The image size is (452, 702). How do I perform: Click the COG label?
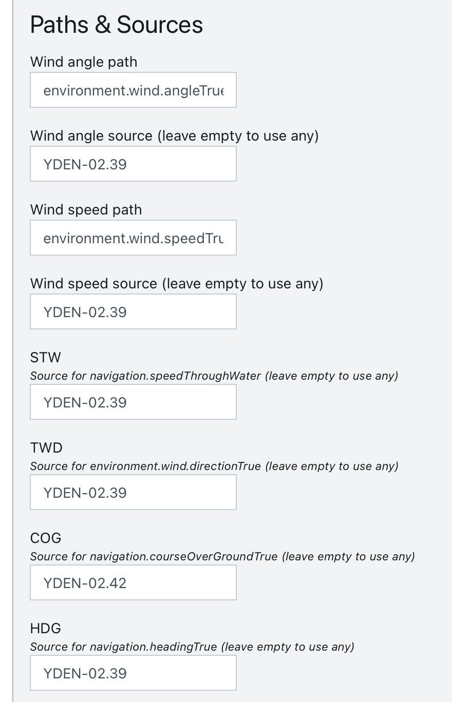coord(46,538)
